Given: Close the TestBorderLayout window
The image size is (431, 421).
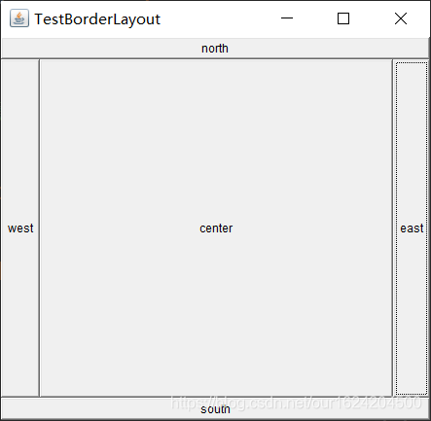Looking at the screenshot, I should coord(401,18).
